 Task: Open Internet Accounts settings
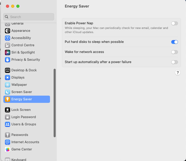pyautogui.click(x=27, y=142)
